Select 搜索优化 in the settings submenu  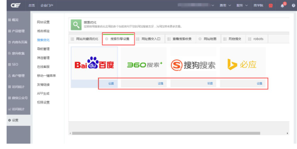point(43,40)
